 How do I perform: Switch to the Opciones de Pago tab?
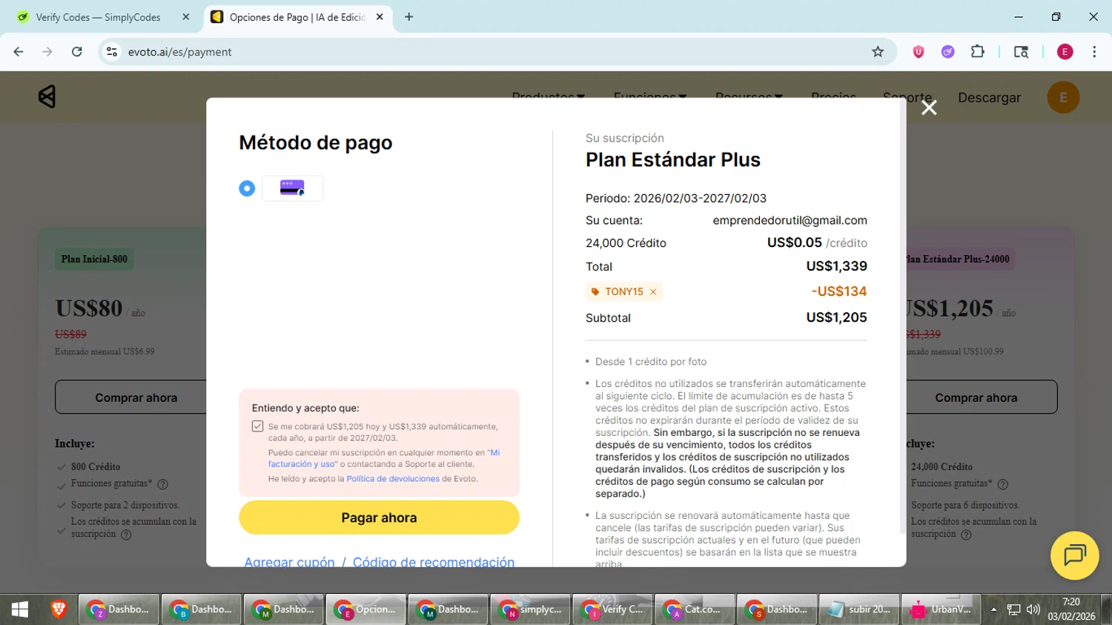298,17
